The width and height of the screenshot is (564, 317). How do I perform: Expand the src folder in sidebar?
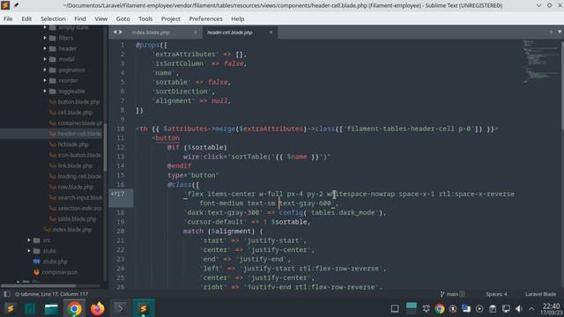[29, 240]
